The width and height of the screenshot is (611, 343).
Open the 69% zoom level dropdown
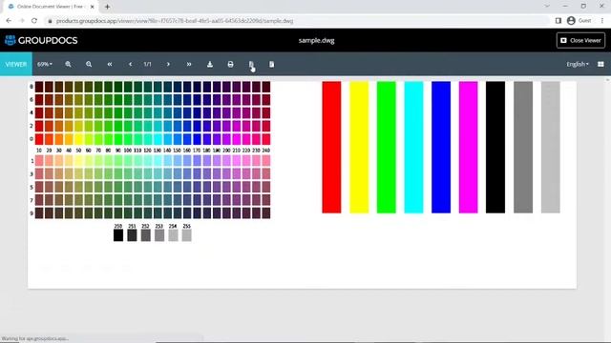[45, 64]
